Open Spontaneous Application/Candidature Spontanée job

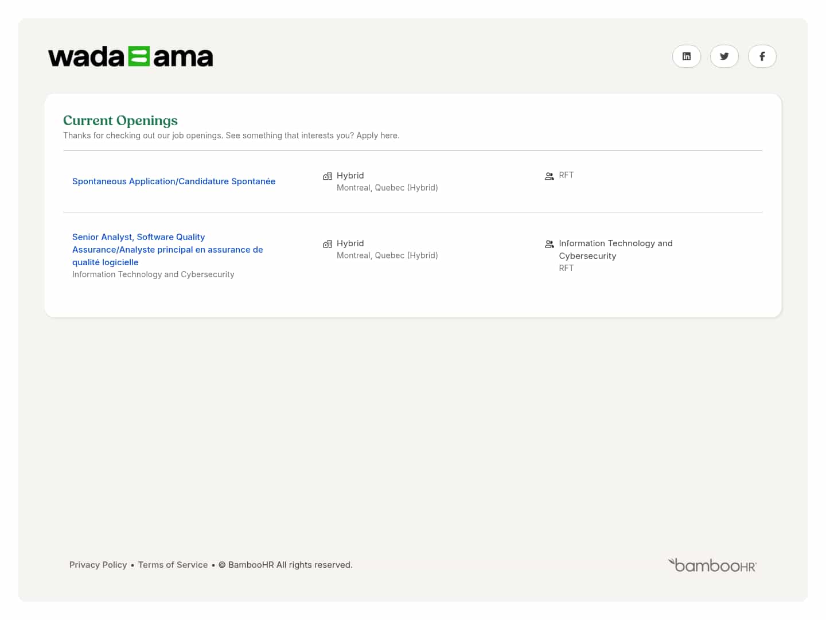(x=174, y=181)
